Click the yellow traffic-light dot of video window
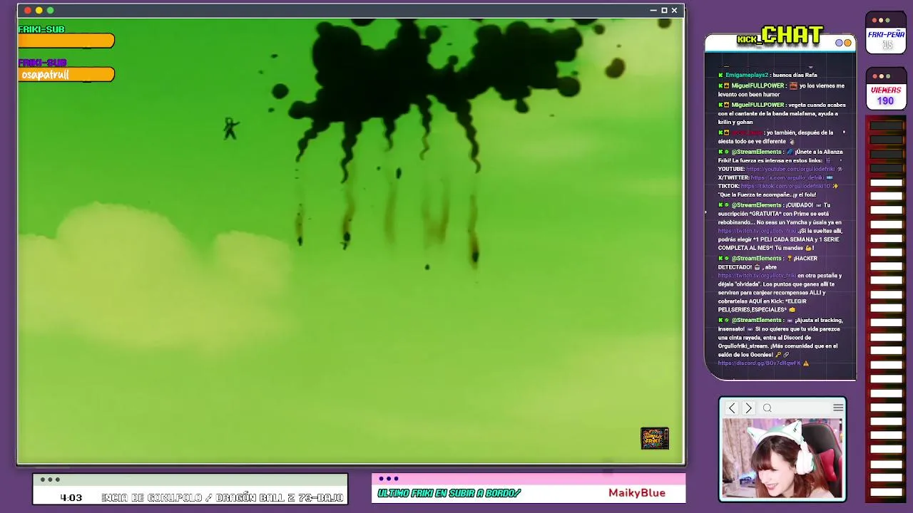The height and width of the screenshot is (513, 913). coord(39,11)
